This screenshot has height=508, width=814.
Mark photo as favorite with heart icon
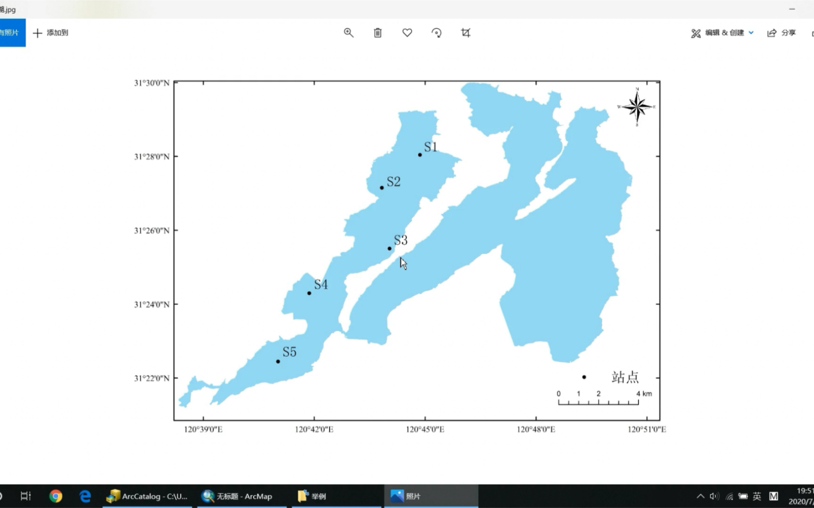coord(407,33)
